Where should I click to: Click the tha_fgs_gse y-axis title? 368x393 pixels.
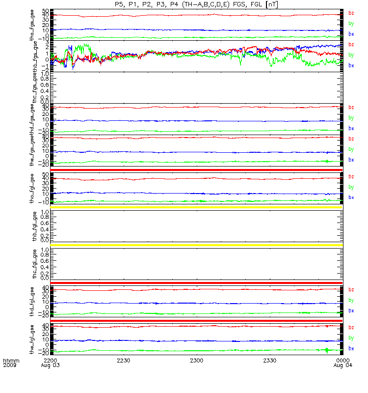coord(32,25)
